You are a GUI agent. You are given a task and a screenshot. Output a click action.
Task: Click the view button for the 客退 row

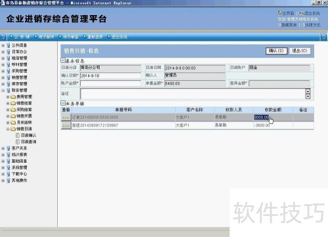point(66,125)
